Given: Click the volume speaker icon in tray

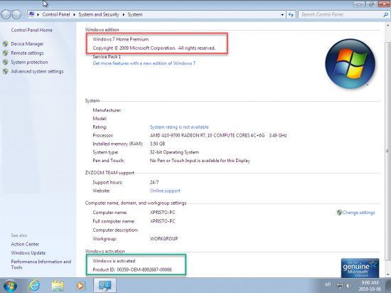Looking at the screenshot, I should click(x=349, y=285).
